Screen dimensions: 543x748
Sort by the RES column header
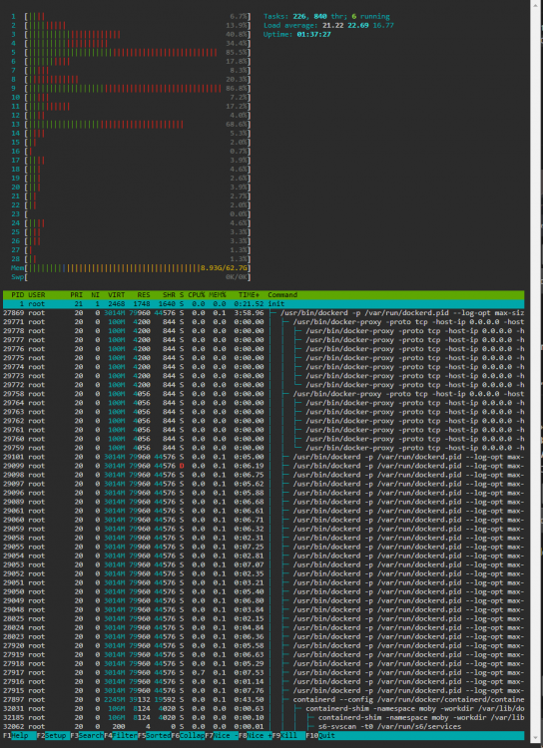(144, 295)
